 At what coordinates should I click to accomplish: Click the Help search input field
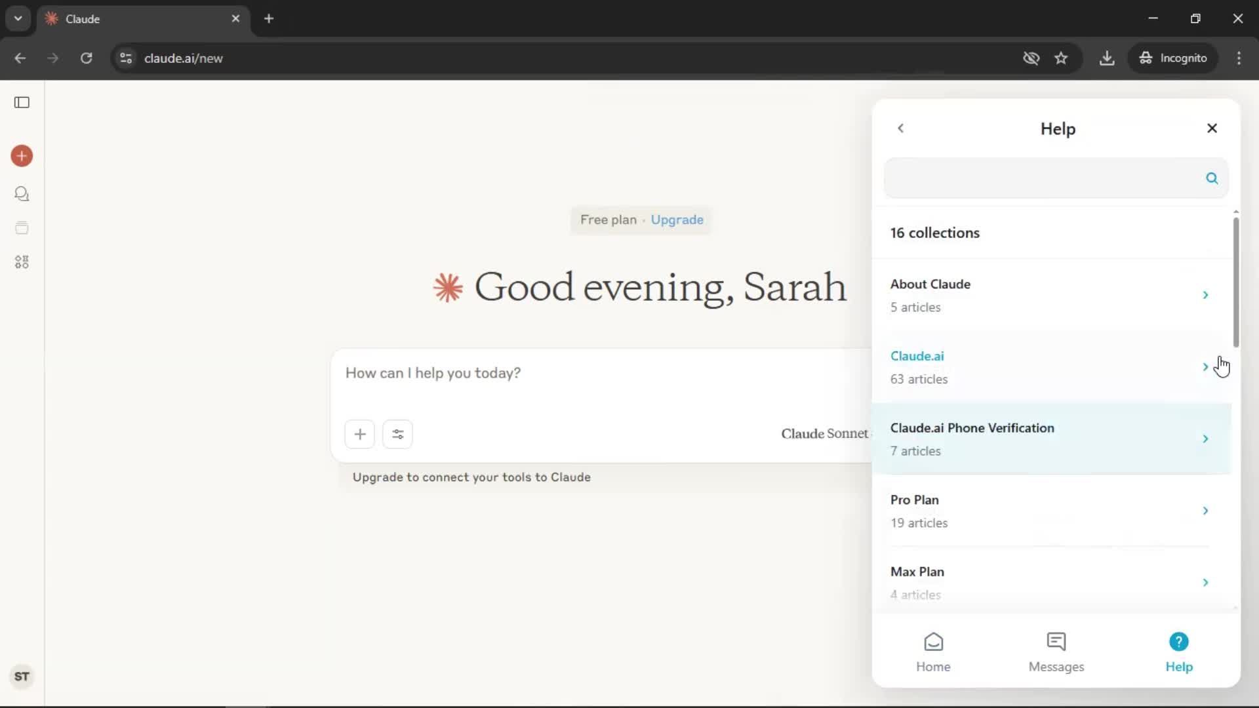click(x=1056, y=178)
